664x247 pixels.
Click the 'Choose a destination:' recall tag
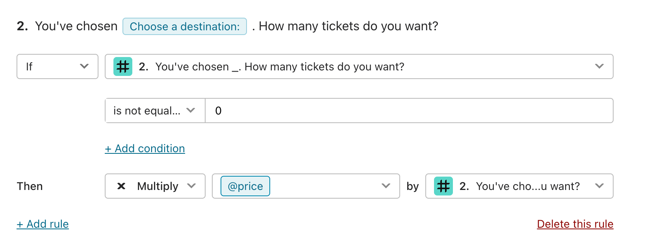click(185, 26)
